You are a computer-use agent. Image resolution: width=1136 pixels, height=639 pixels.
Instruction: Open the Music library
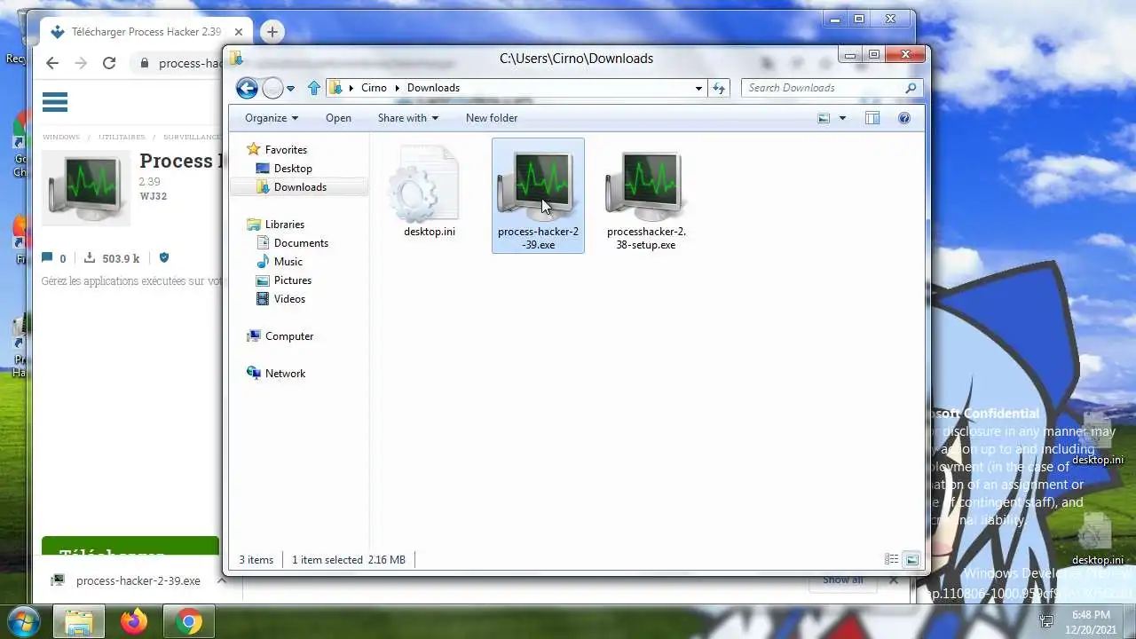280,262
